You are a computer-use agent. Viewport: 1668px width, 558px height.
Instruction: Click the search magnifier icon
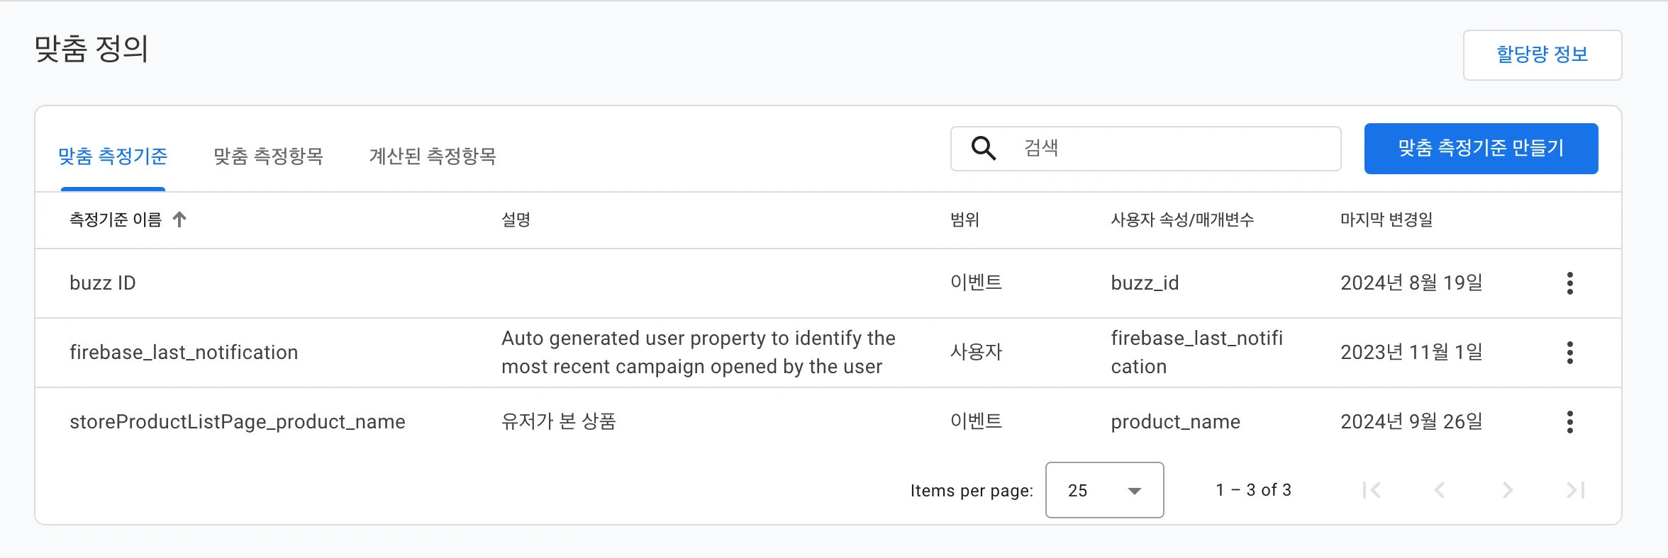(984, 148)
